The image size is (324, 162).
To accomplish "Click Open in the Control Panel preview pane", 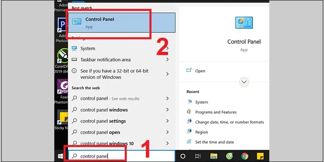I will [x=200, y=70].
